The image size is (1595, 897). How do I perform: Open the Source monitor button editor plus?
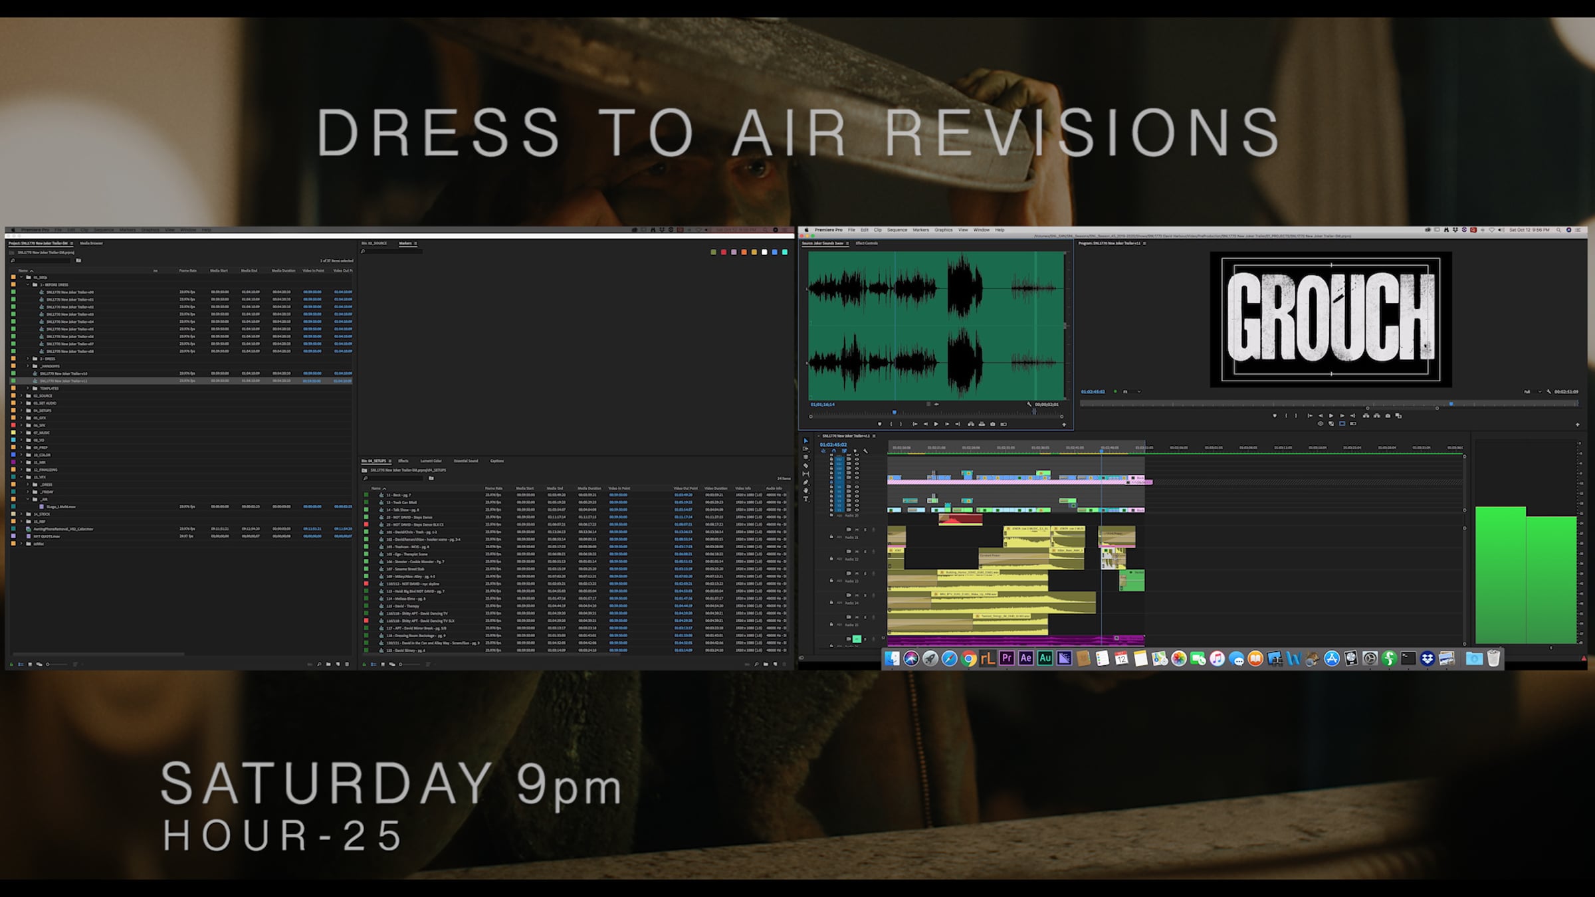1064,424
